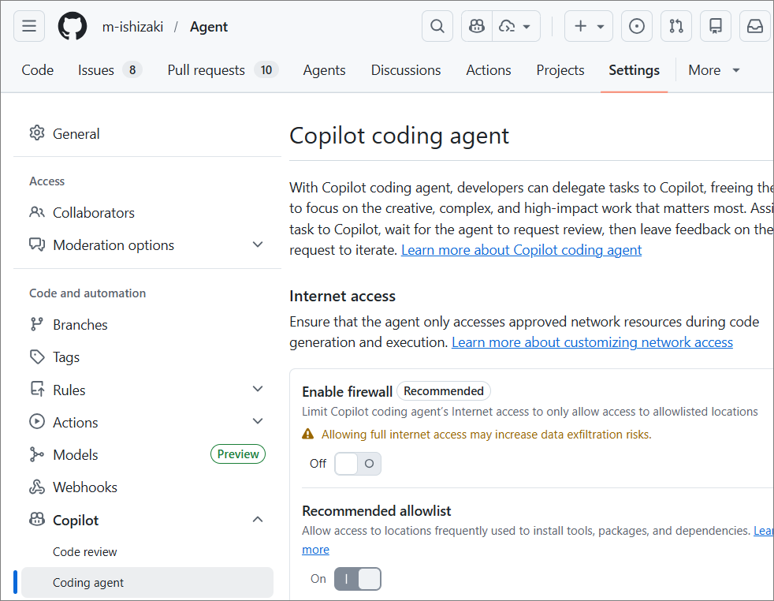Switch to the Issues tab
The image size is (774, 601).
point(110,70)
